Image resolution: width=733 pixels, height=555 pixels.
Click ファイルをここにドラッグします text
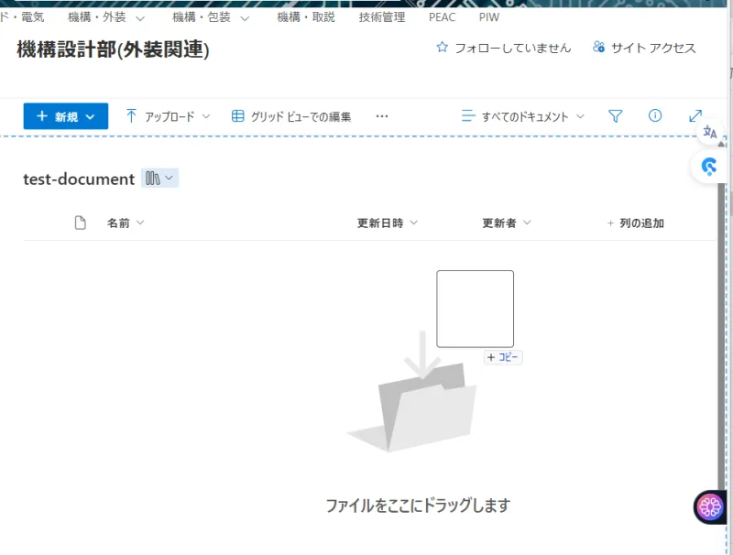[418, 506]
